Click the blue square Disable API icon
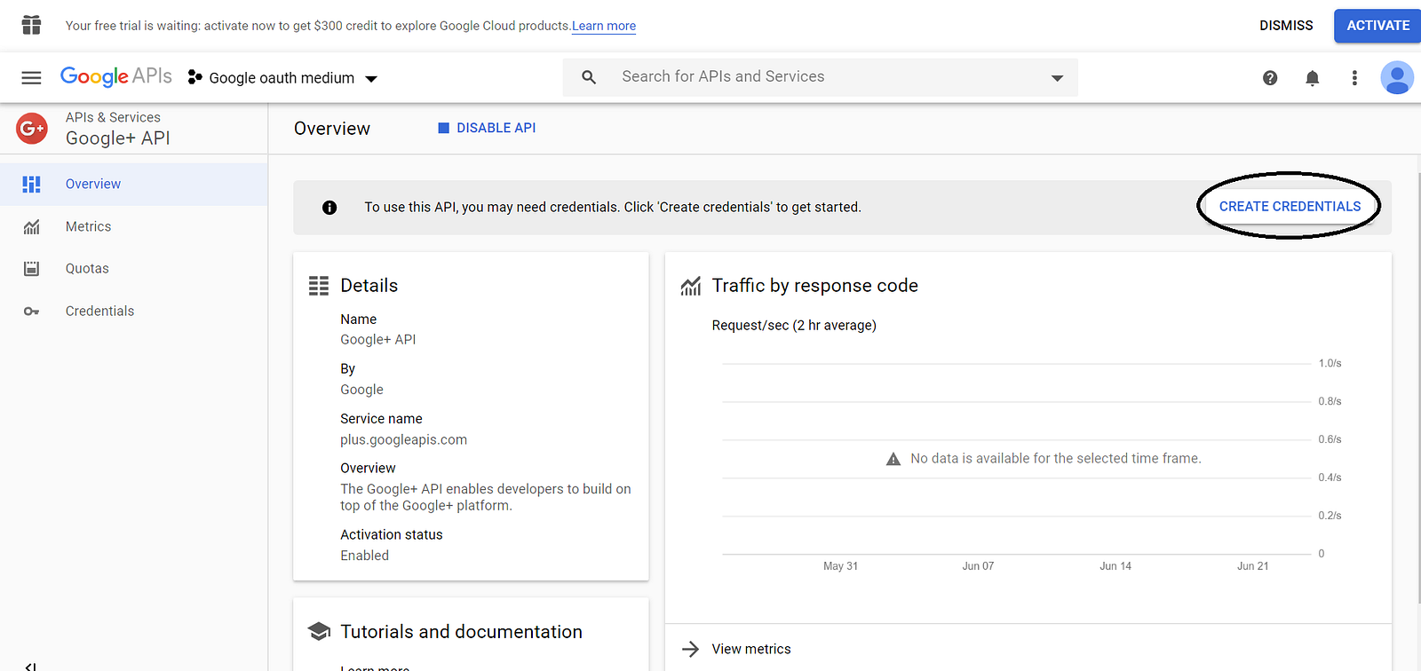 pyautogui.click(x=444, y=128)
